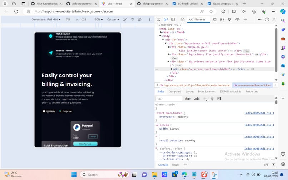Image resolution: width=288 pixels, height=180 pixels.
Task: Toggle the :hov element state button
Action: (188, 99)
